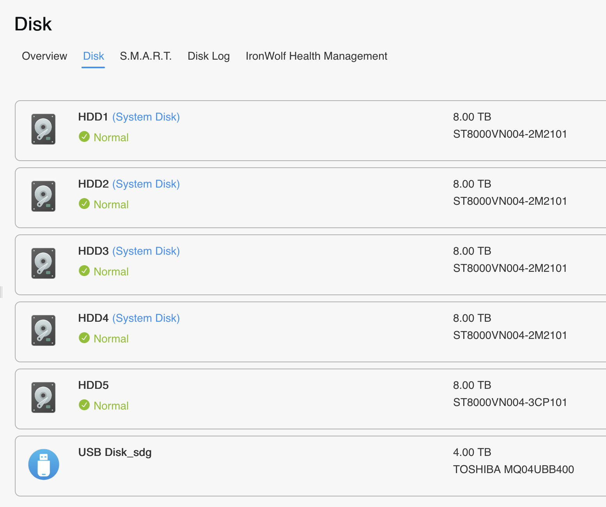Click the HDD2 hard drive icon
This screenshot has width=606, height=507.
point(43,196)
